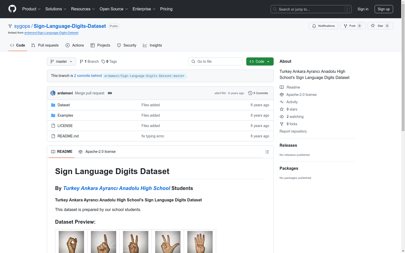
Task: View the 1 Branch list
Action: pyautogui.click(x=89, y=61)
